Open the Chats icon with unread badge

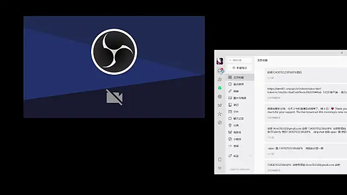click(x=221, y=71)
